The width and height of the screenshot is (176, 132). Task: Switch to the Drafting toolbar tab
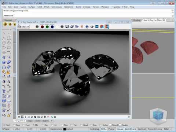pyautogui.click(x=137, y=20)
